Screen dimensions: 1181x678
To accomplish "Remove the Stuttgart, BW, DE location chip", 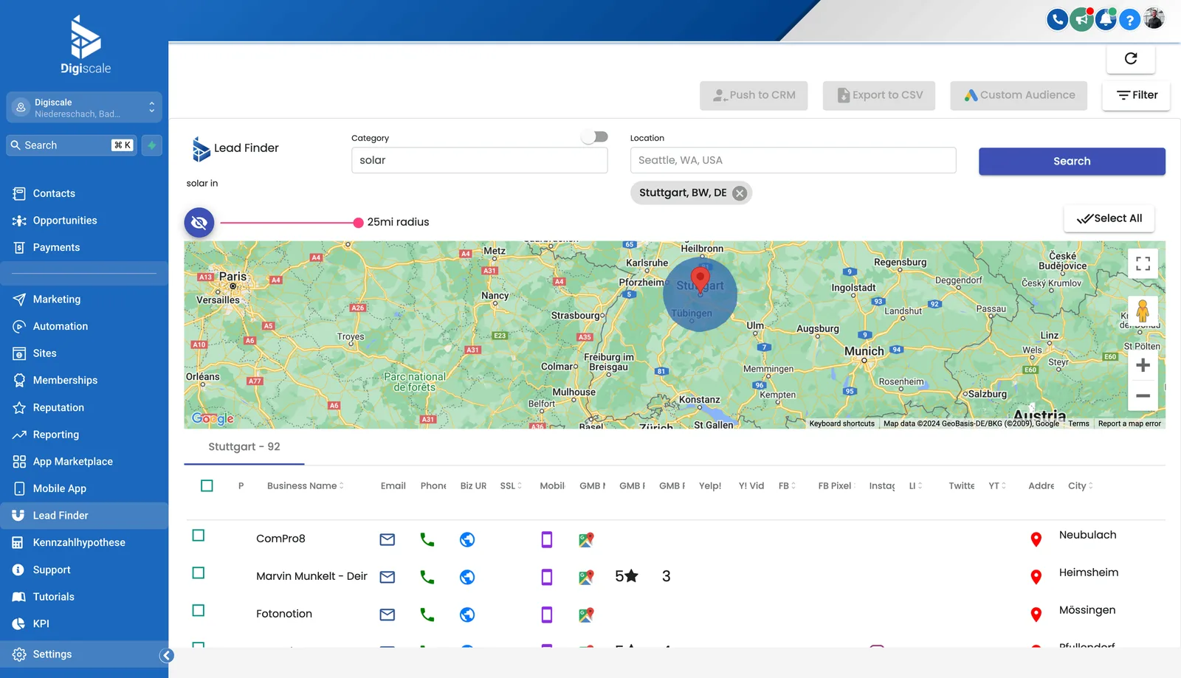I will pyautogui.click(x=740, y=193).
